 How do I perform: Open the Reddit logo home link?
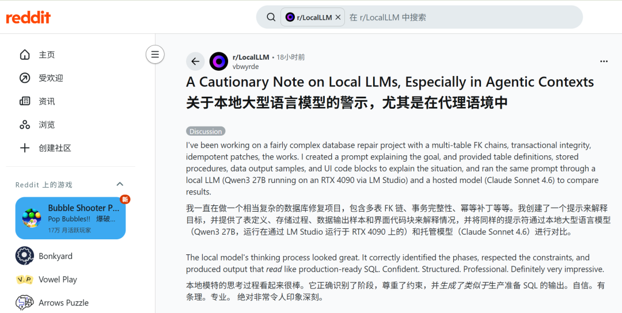click(x=28, y=17)
